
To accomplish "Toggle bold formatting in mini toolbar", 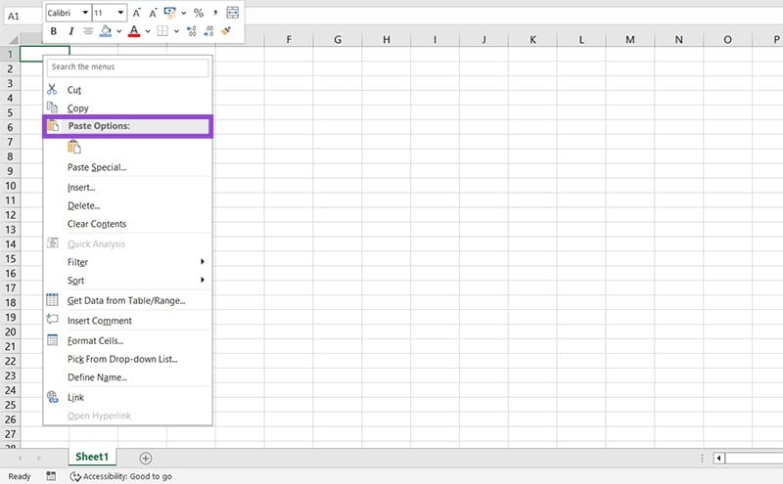I will coord(55,31).
